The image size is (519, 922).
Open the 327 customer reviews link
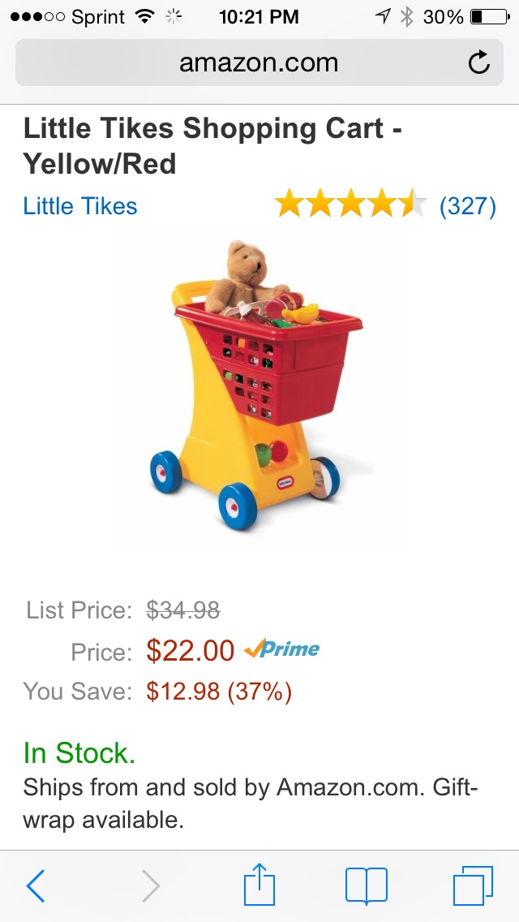[468, 206]
